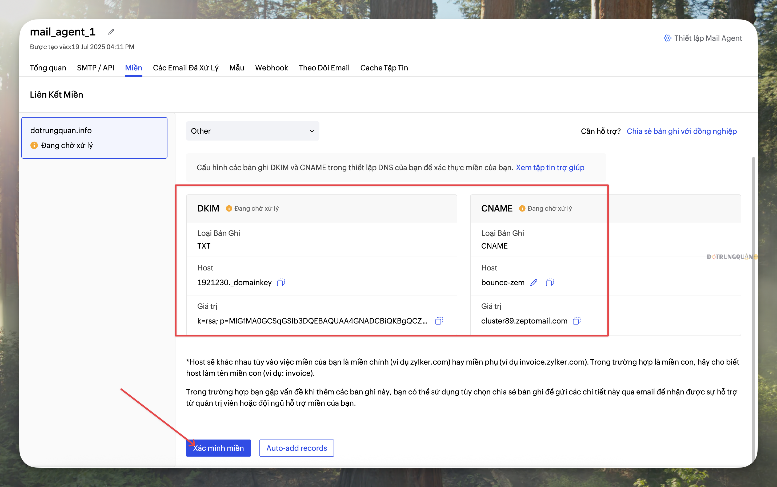Click the Được tạo vào creation date text

tap(82, 47)
